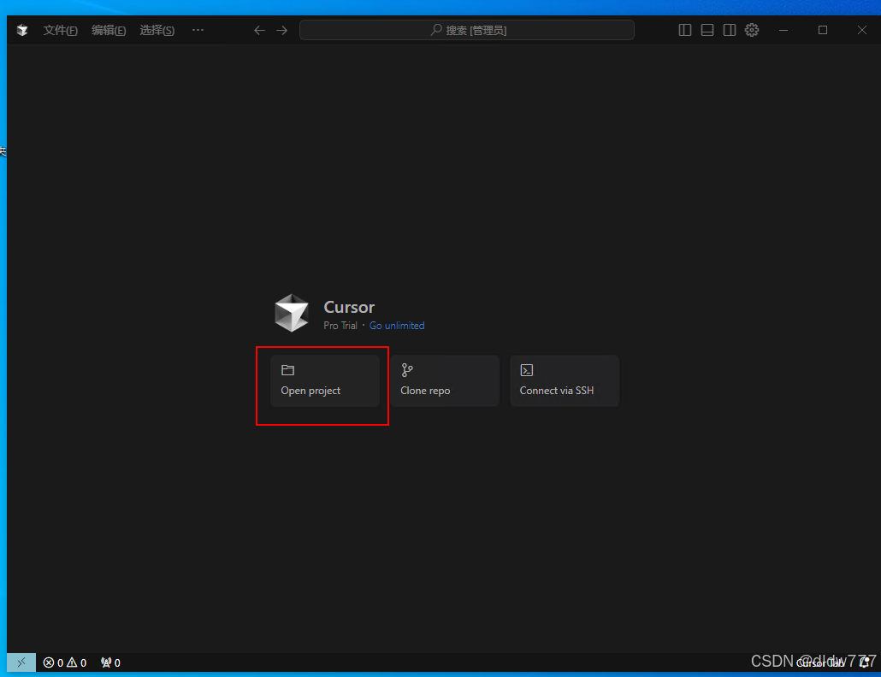The height and width of the screenshot is (677, 881).
Task: Toggle the secondary side bar layout icon
Action: pos(730,30)
